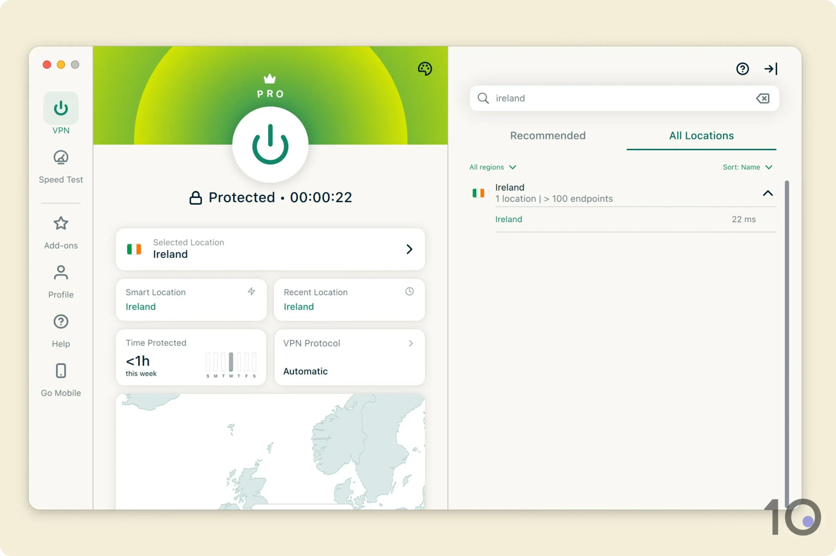Open the Sort by Name dropdown
836x556 pixels.
[x=748, y=167]
